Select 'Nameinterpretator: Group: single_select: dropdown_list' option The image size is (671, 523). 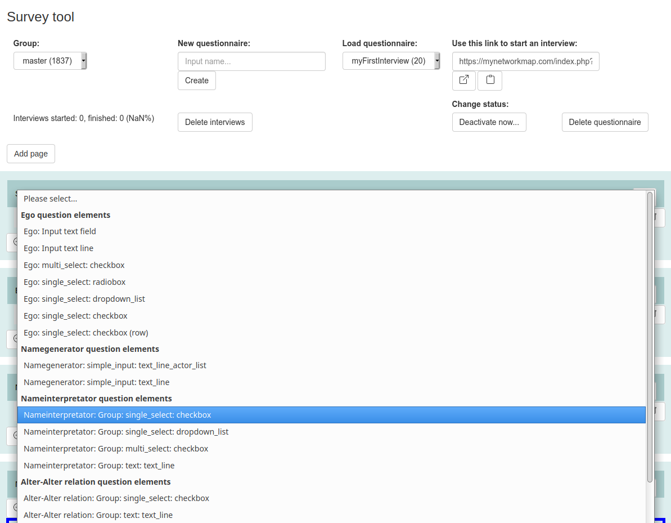pyautogui.click(x=331, y=432)
